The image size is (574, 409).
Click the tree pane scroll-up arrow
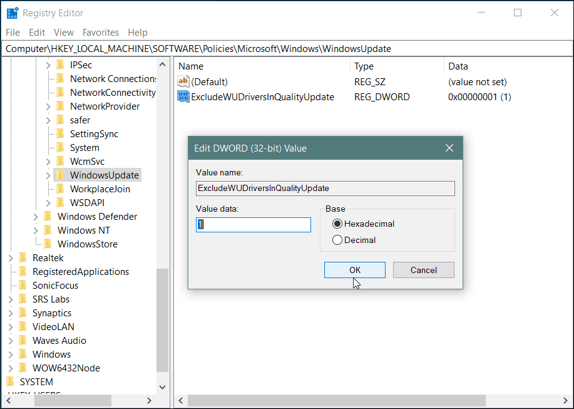click(163, 65)
